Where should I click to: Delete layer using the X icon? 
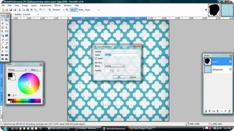pos(210,111)
